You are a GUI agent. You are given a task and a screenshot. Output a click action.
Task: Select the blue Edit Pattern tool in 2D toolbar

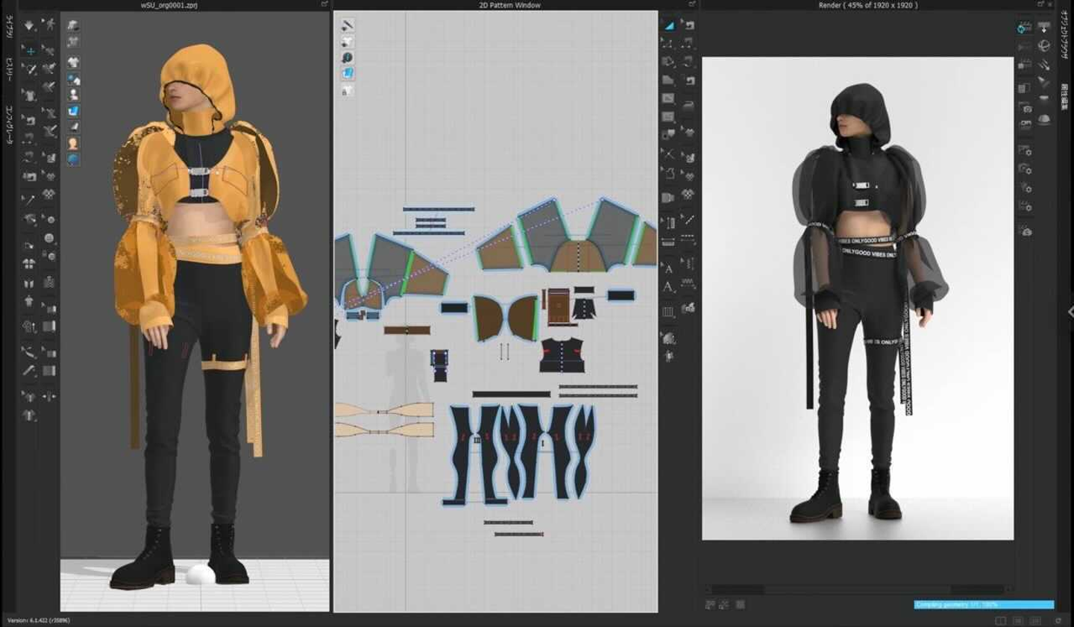pos(669,25)
